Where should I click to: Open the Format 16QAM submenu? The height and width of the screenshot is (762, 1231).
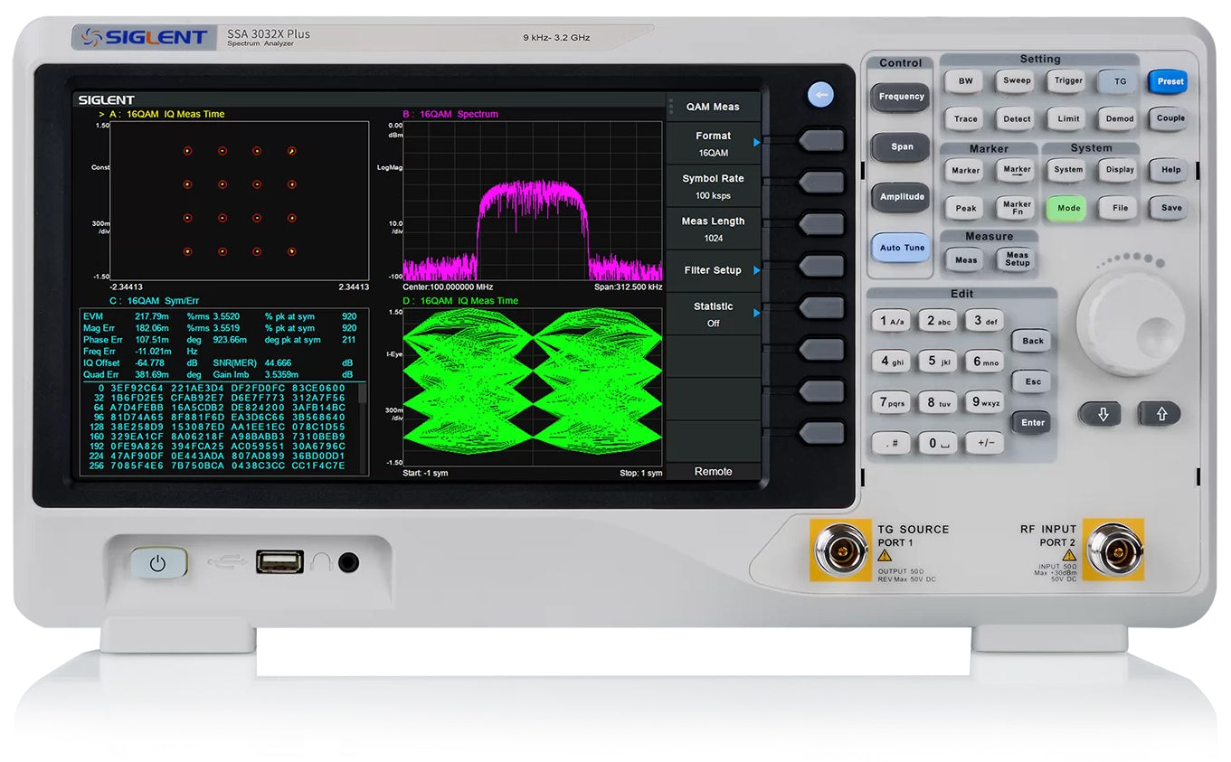(714, 143)
